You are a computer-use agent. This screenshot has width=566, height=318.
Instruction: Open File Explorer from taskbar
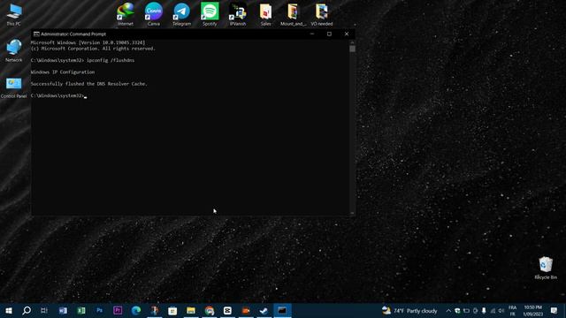tap(191, 310)
